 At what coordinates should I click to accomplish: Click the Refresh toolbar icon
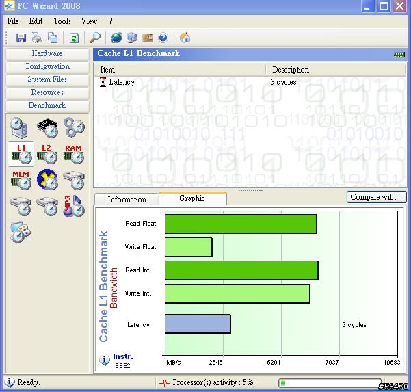(x=74, y=38)
